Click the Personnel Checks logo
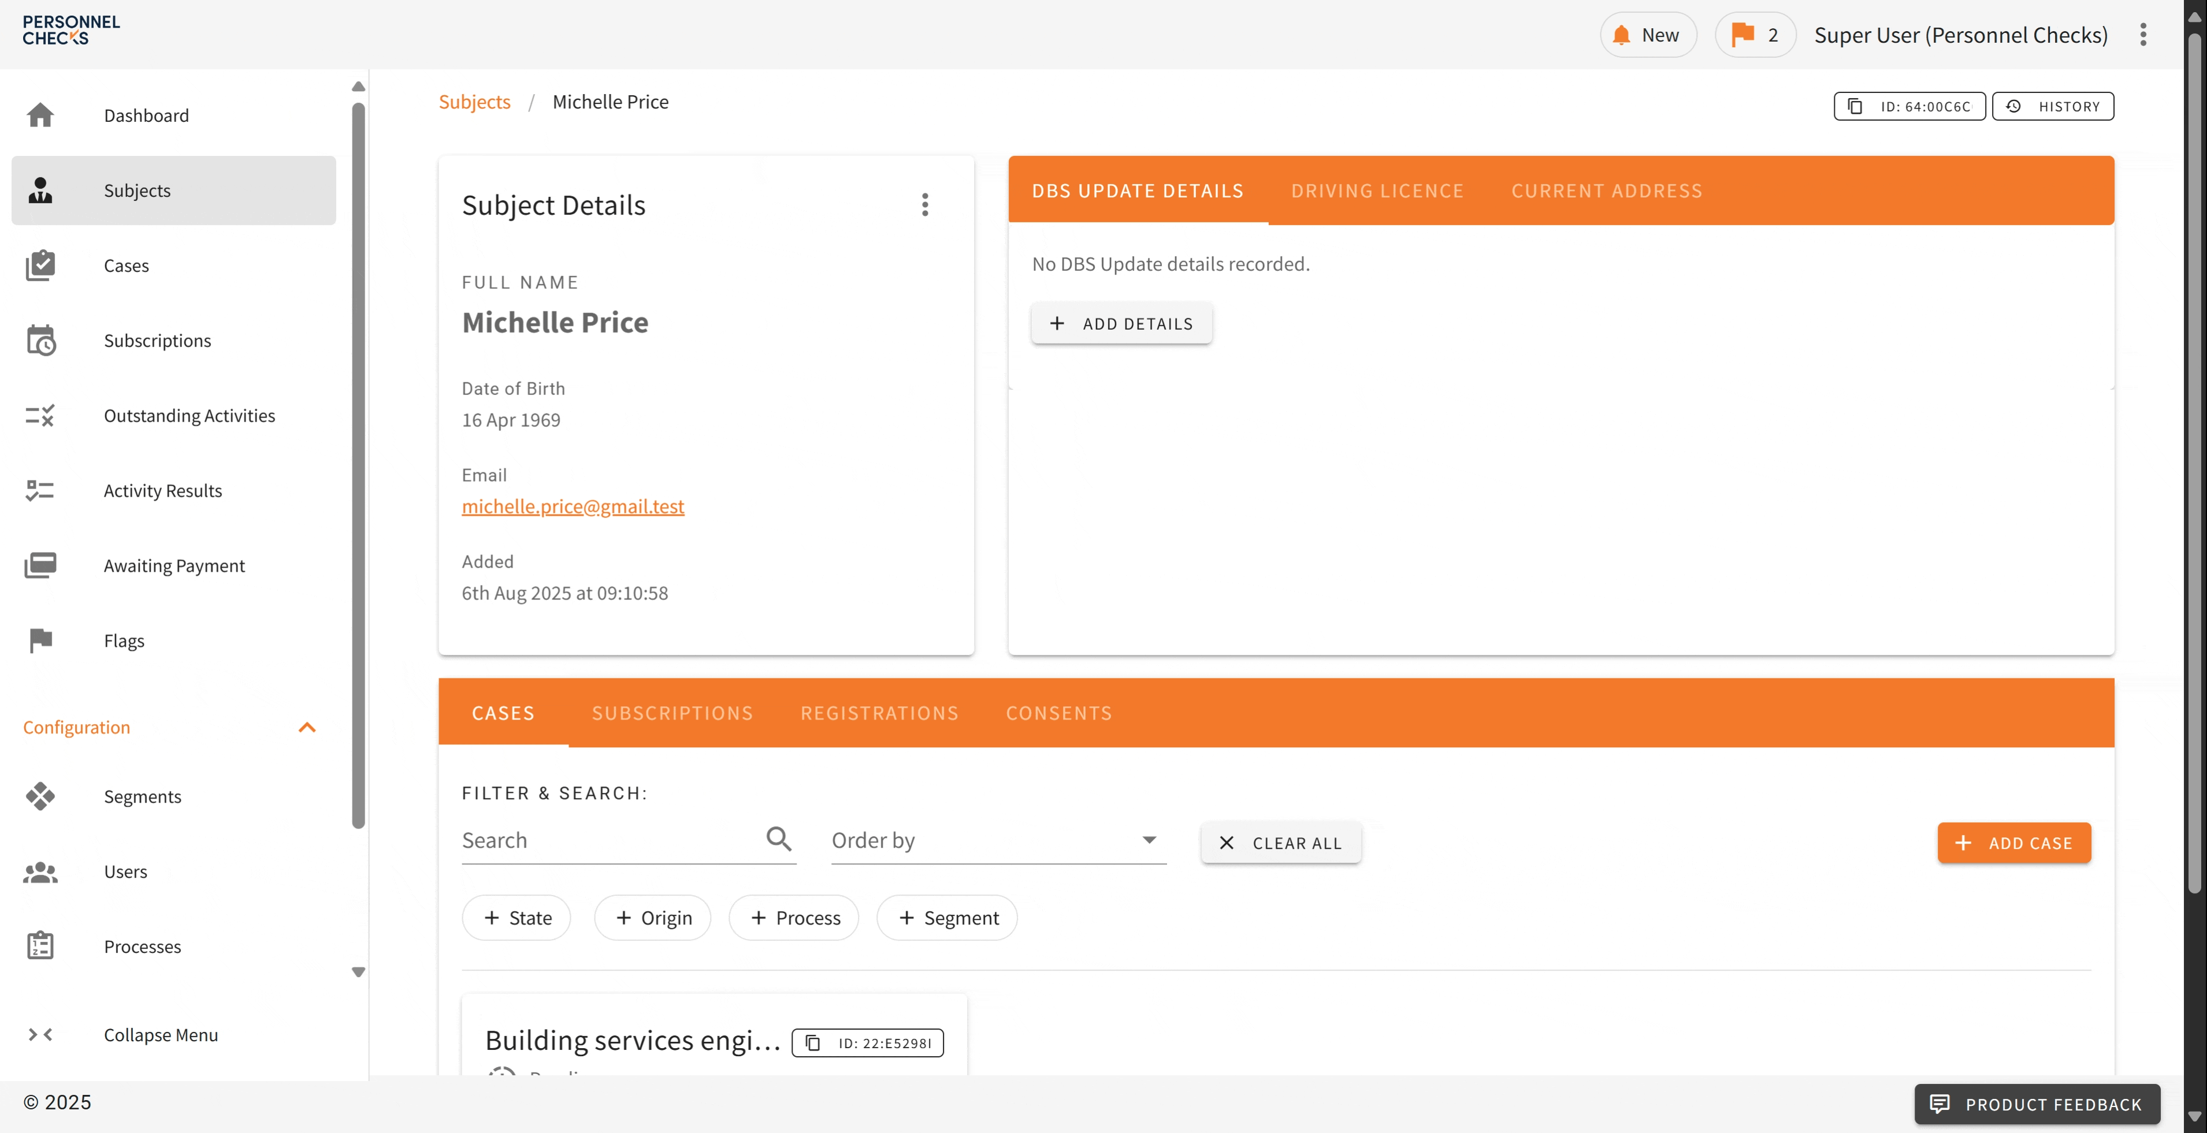 tap(71, 30)
